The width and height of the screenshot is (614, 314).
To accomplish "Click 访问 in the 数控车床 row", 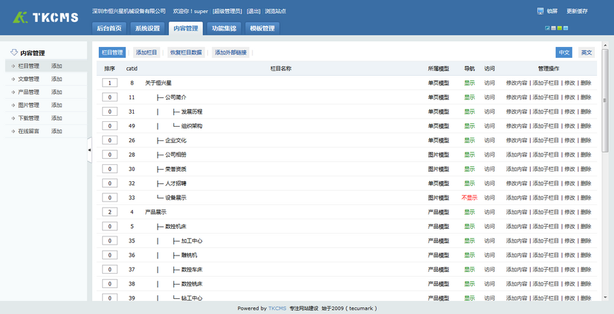I will click(489, 270).
